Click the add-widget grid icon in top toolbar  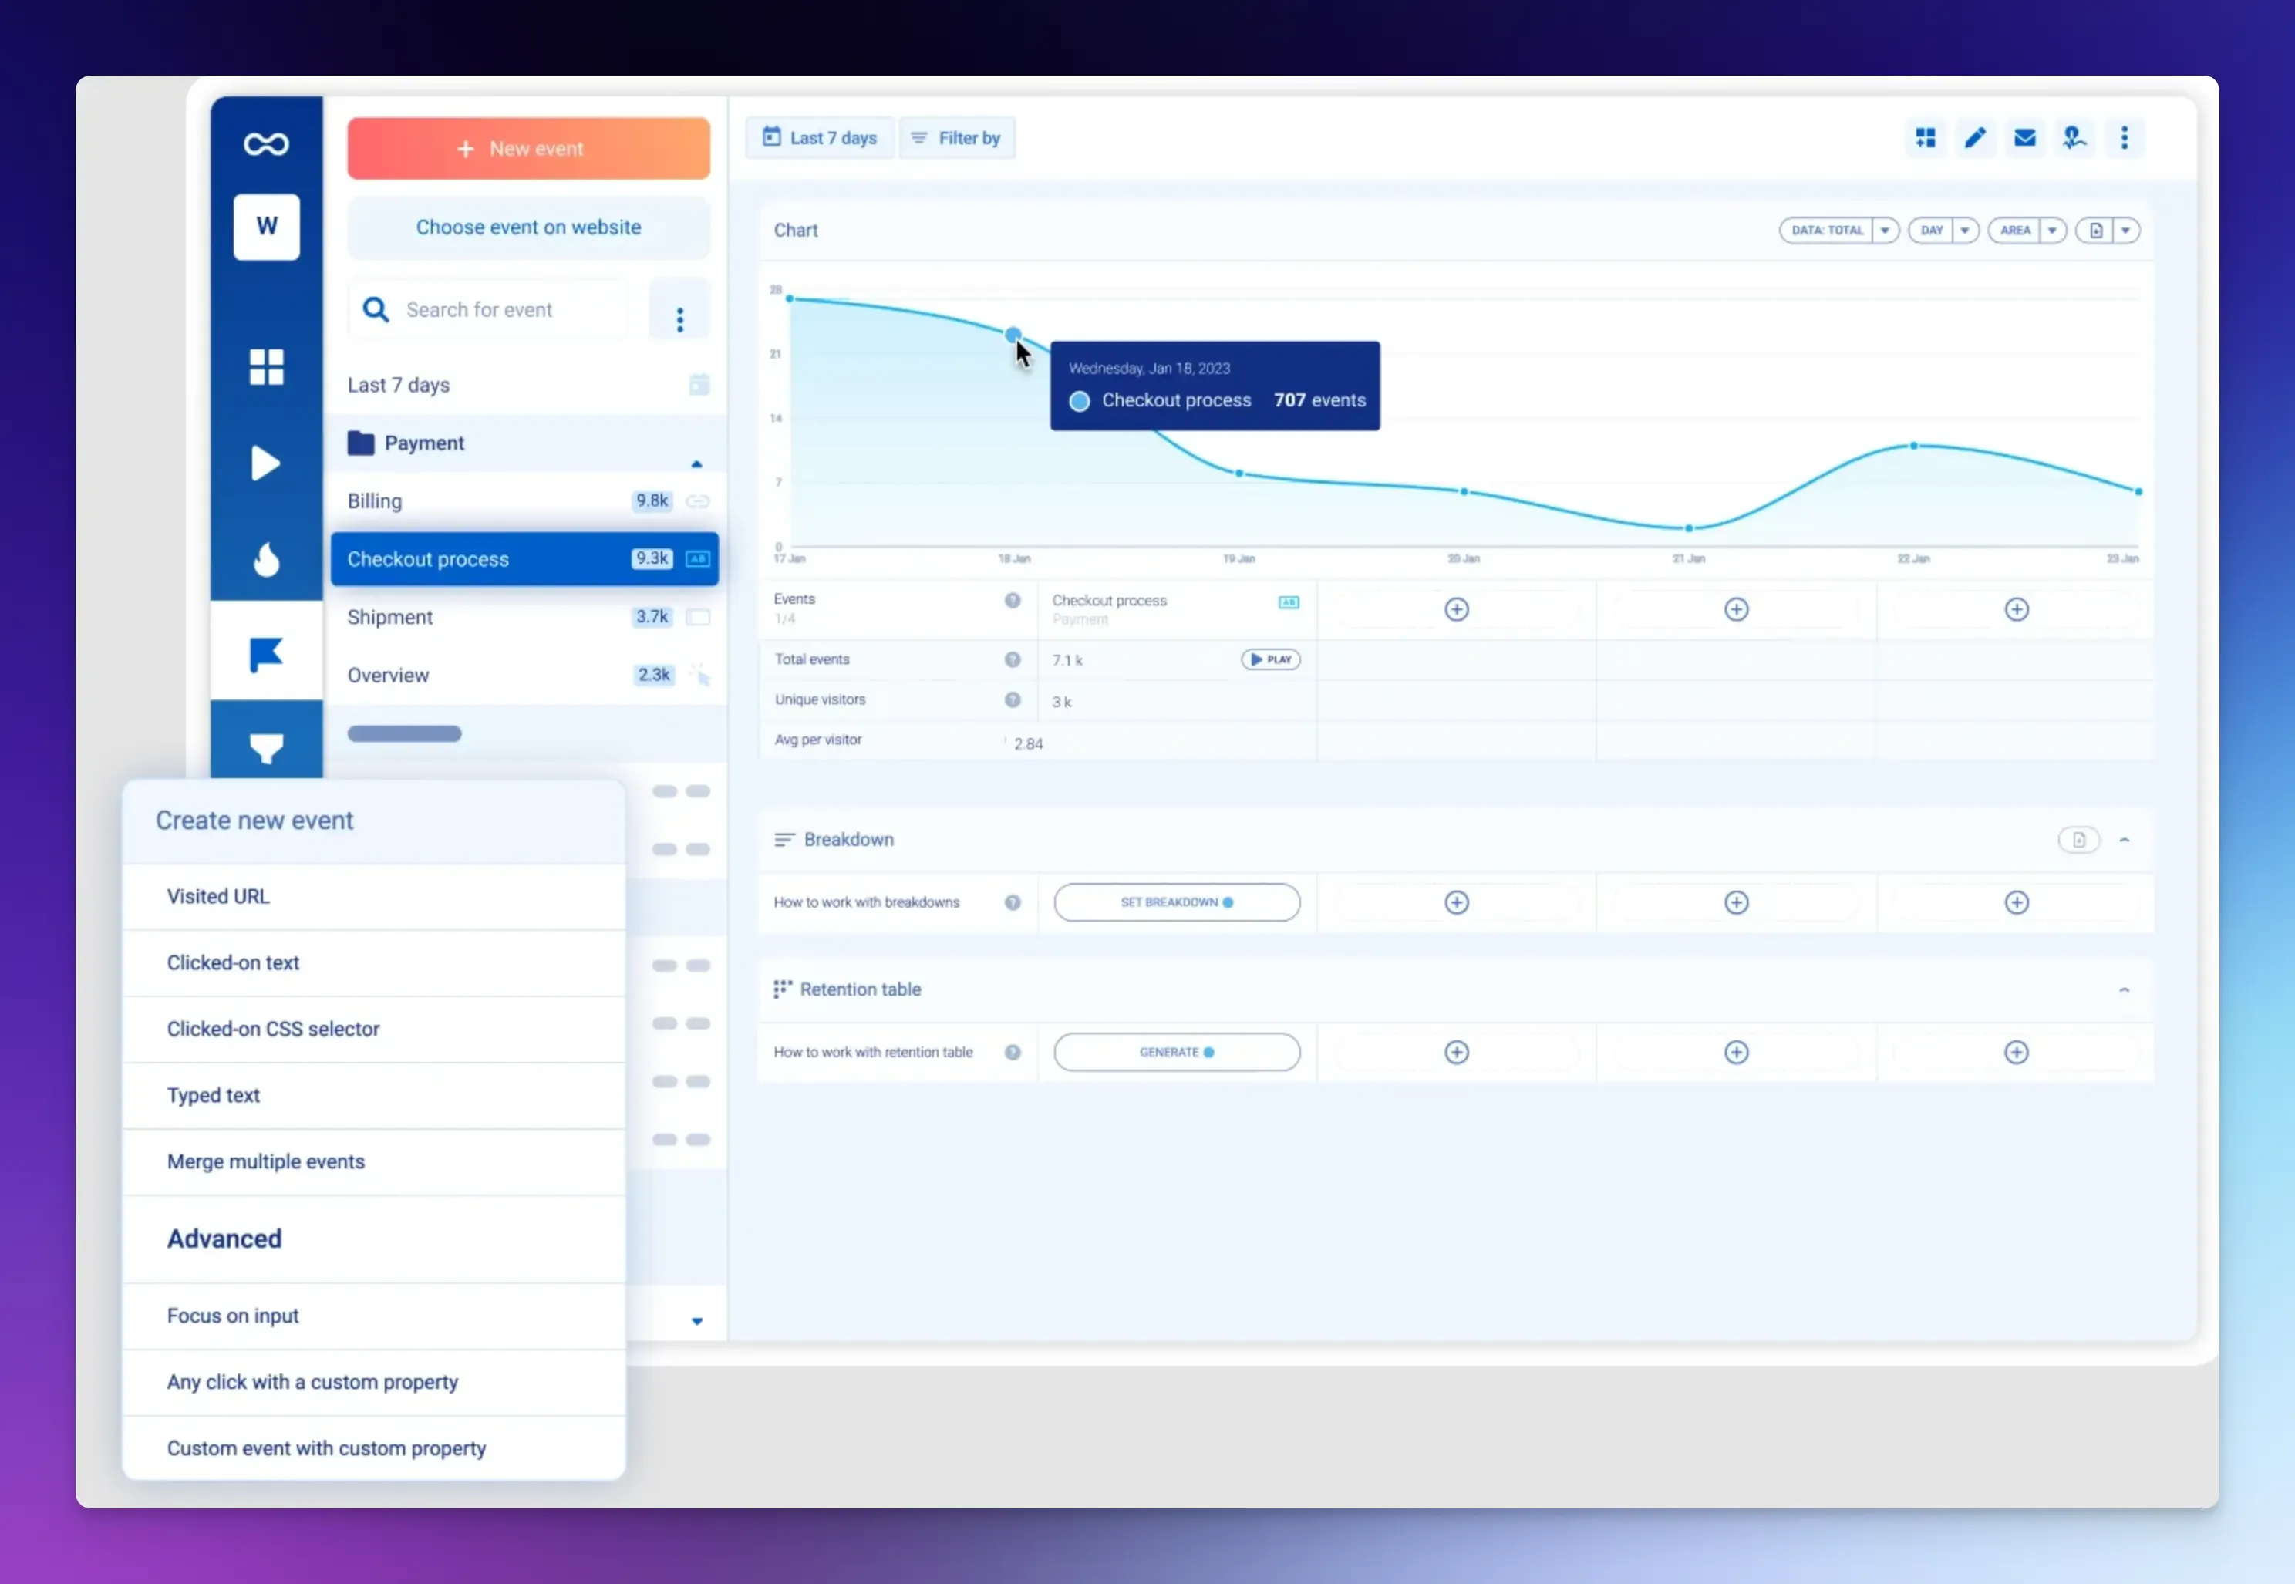1925,138
